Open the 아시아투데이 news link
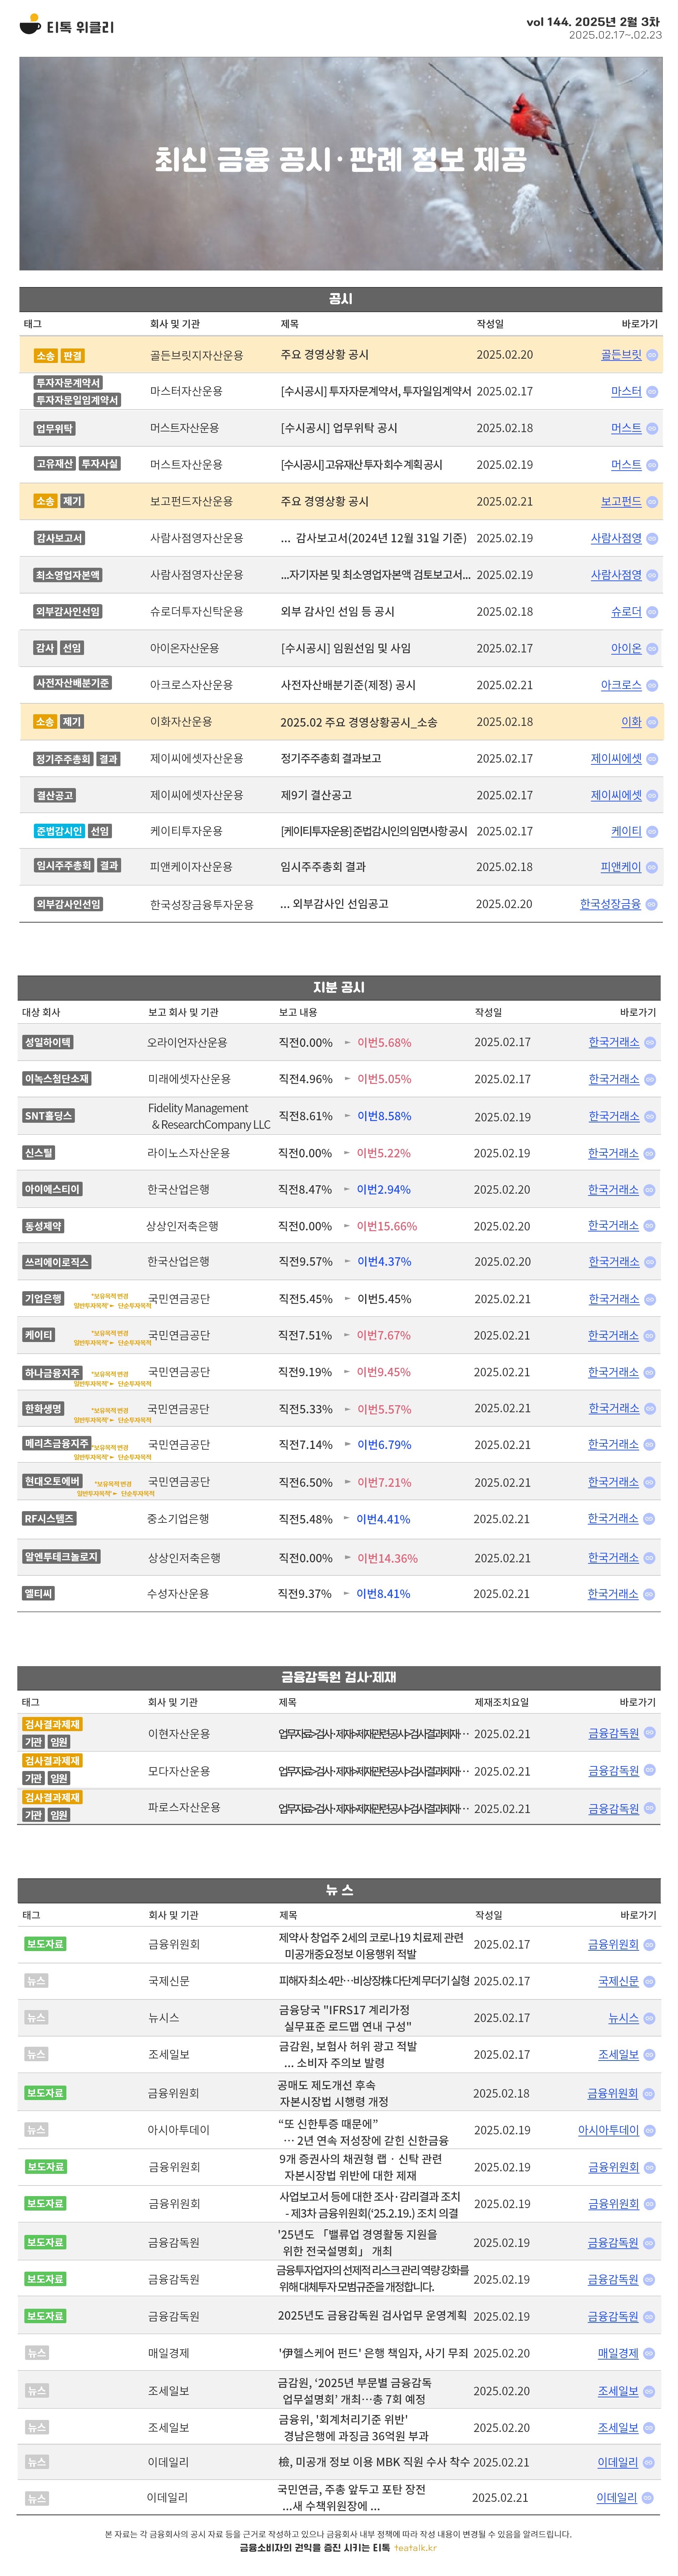 608,2130
